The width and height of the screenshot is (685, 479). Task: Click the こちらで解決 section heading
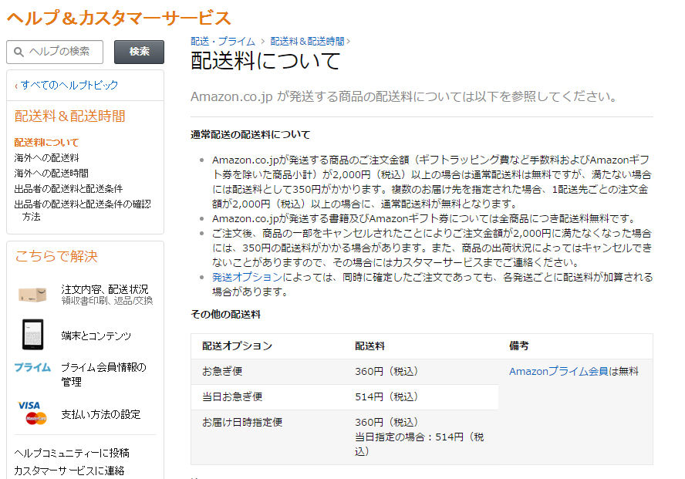point(56,256)
